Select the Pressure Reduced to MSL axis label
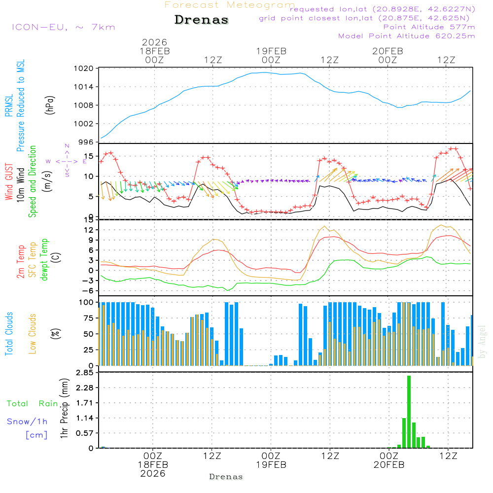 pos(21,106)
